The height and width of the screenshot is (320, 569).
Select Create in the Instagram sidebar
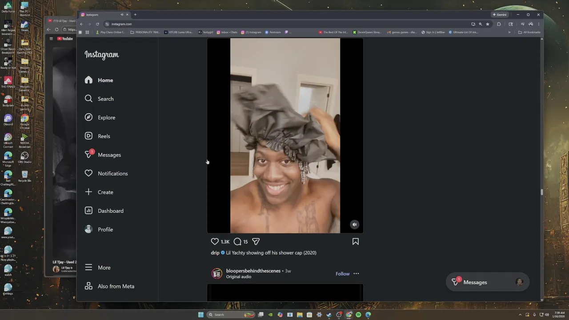click(x=99, y=192)
